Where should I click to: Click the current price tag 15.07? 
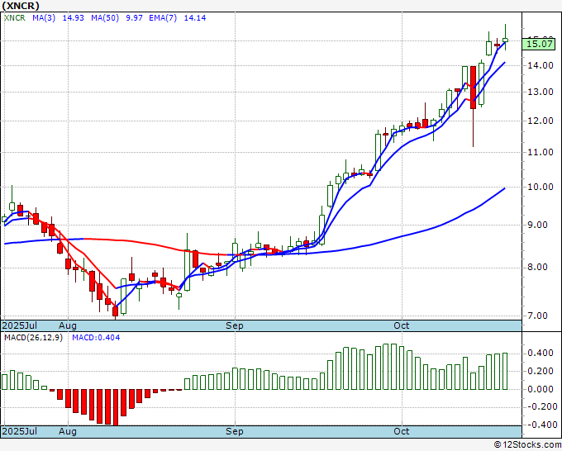[x=541, y=44]
